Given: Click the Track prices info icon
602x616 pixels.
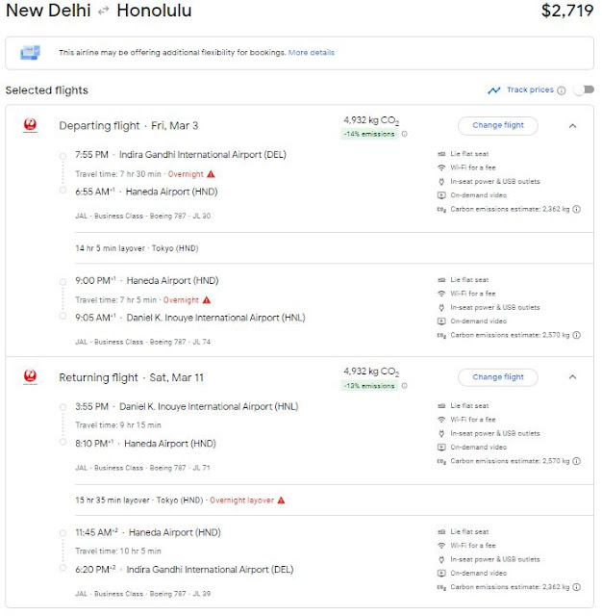Looking at the screenshot, I should (562, 90).
